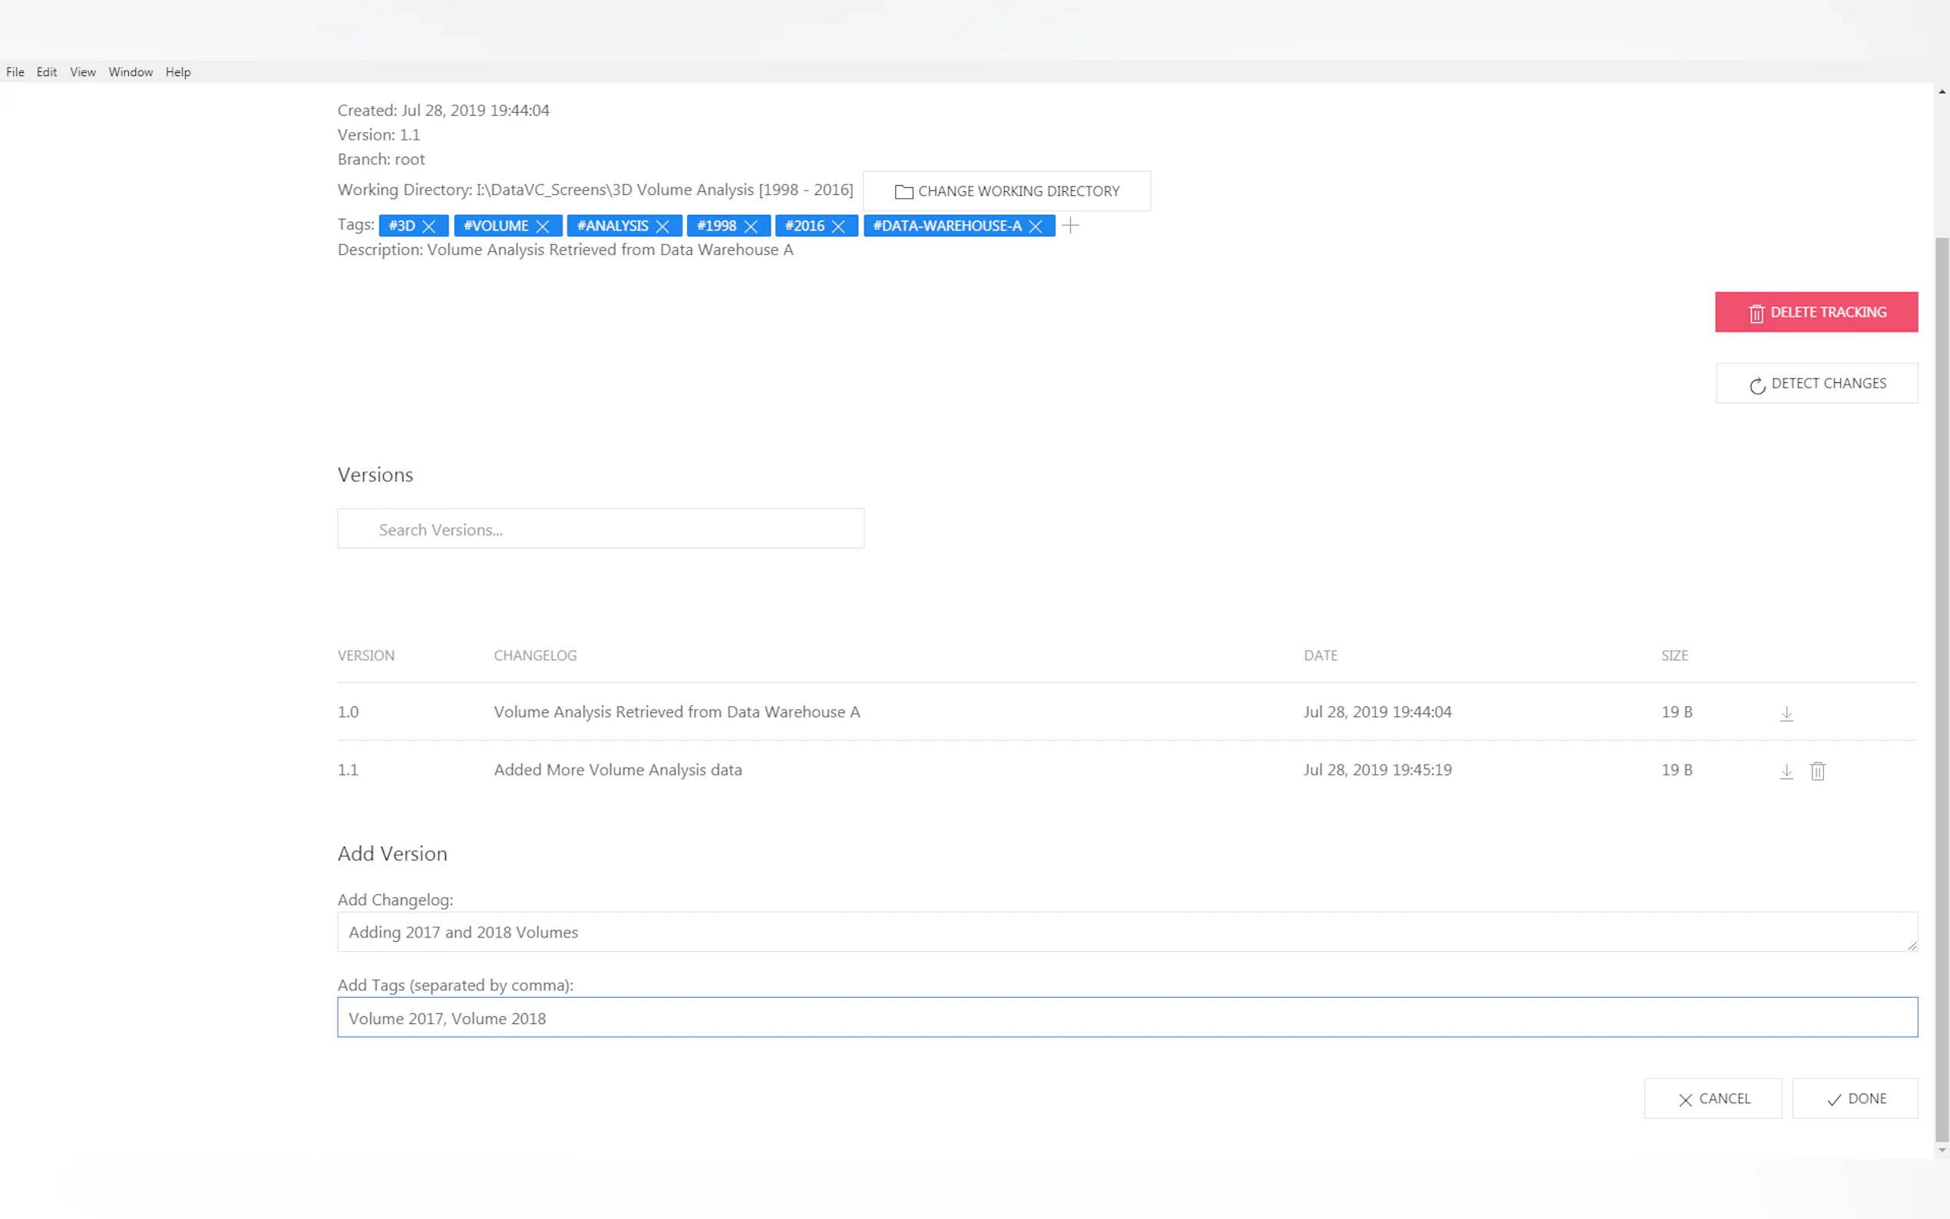Screen dimensions: 1950x1219
Task: Click changelog 'Added More Volume Analysis data'
Action: (617, 770)
